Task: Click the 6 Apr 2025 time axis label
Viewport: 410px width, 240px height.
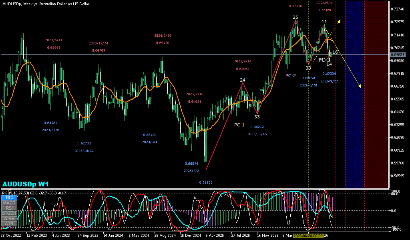Action: click(x=215, y=235)
